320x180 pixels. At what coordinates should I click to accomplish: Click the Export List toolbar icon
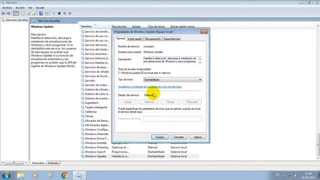[34, 13]
